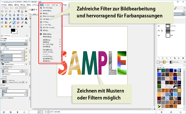Open the フィルター(R) menu
This screenshot has height=114, width=186.
point(55,5)
